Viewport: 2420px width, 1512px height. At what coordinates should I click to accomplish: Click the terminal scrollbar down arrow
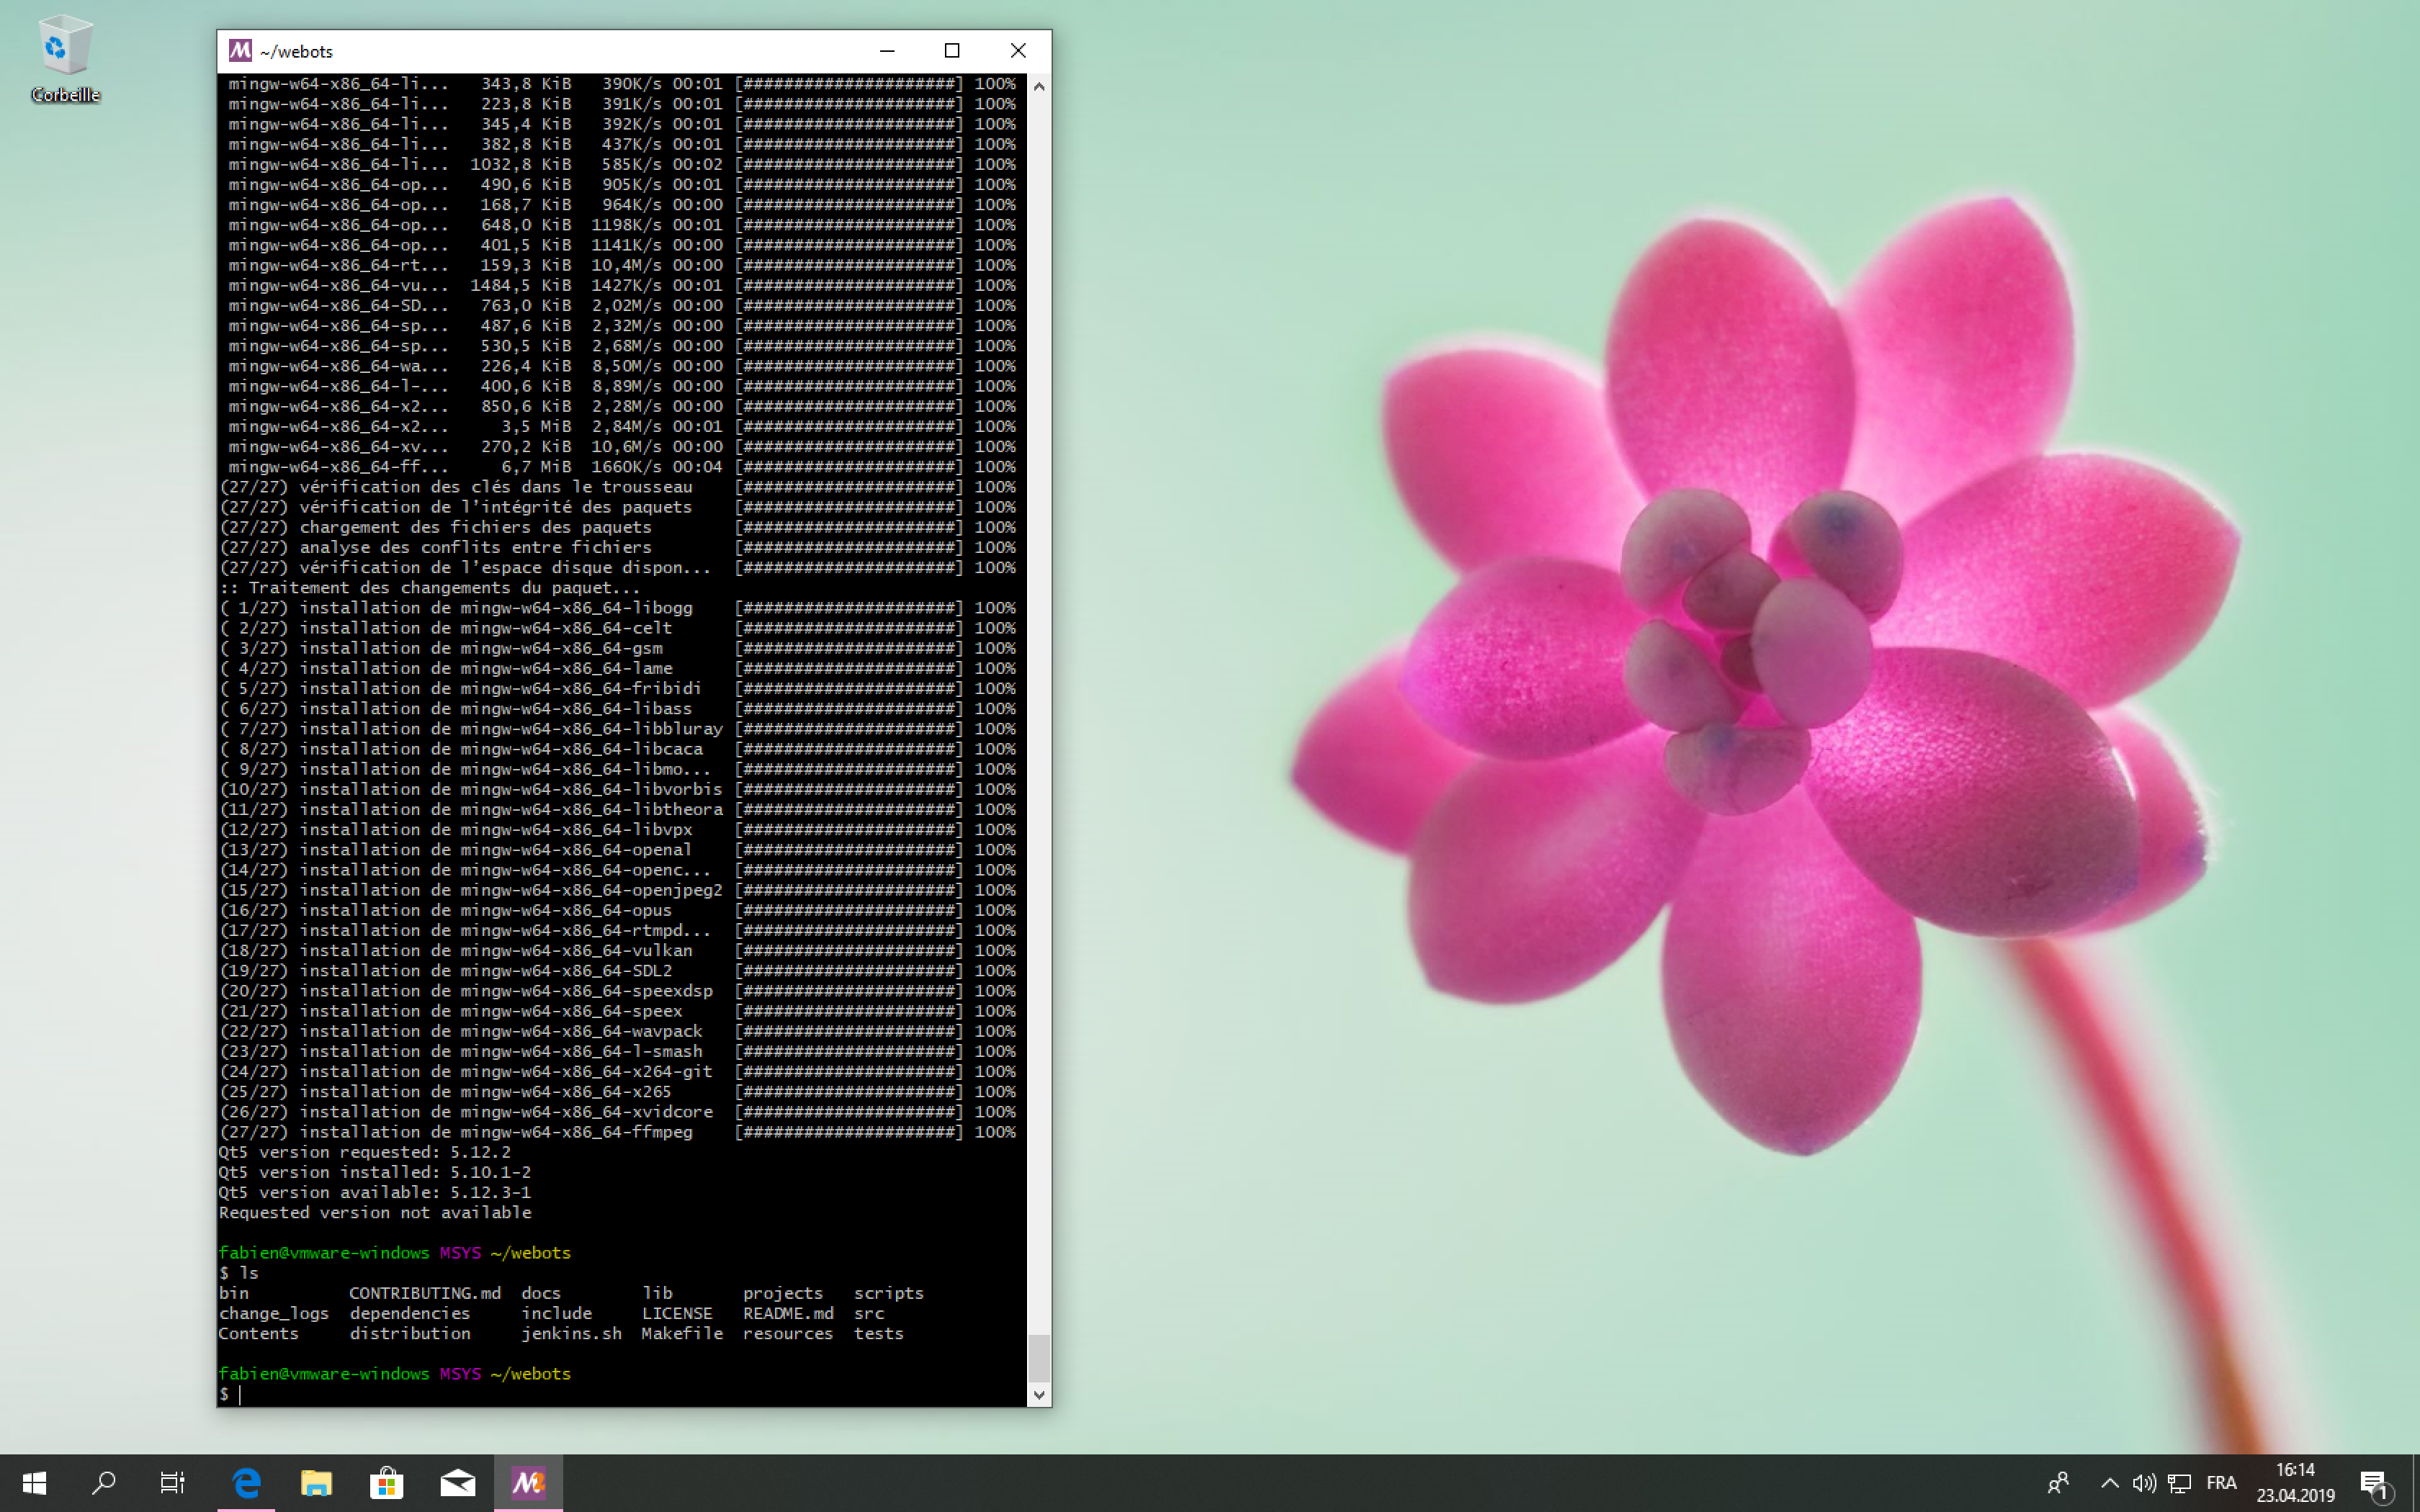click(x=1039, y=1394)
